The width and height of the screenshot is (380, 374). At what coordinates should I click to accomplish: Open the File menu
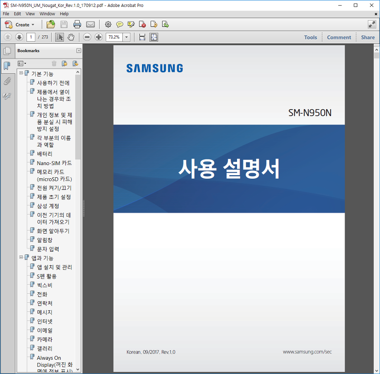point(6,14)
